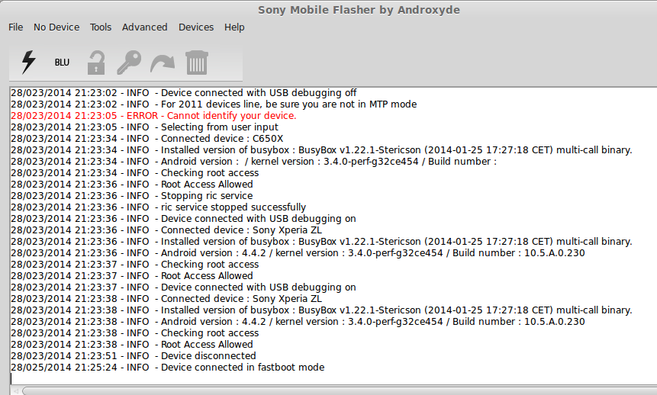
Task: Open the Devices menu
Action: point(196,27)
